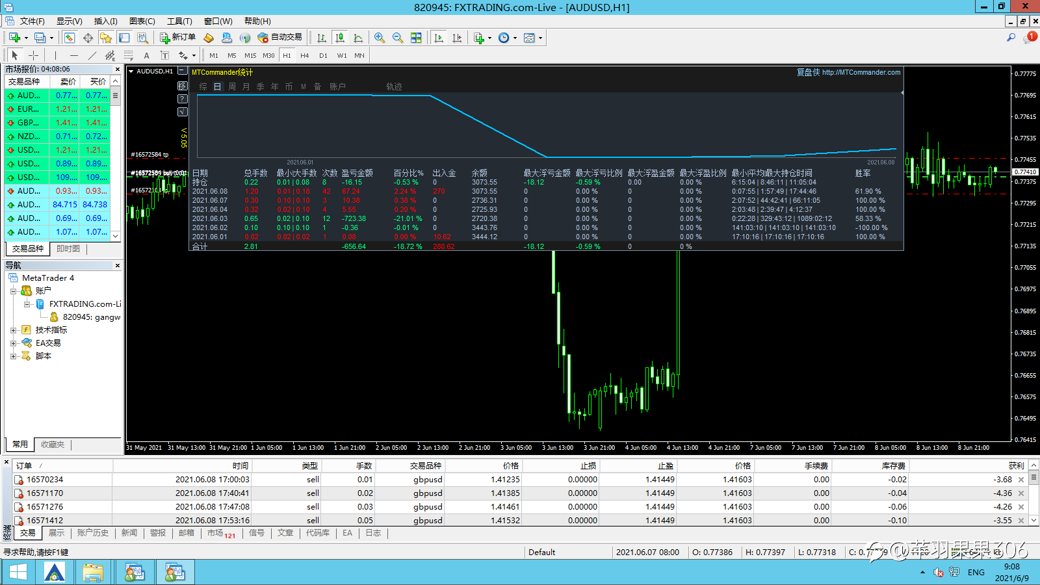The image size is (1040, 585).
Task: Toggle the Market Watch window icon
Action: [70, 38]
